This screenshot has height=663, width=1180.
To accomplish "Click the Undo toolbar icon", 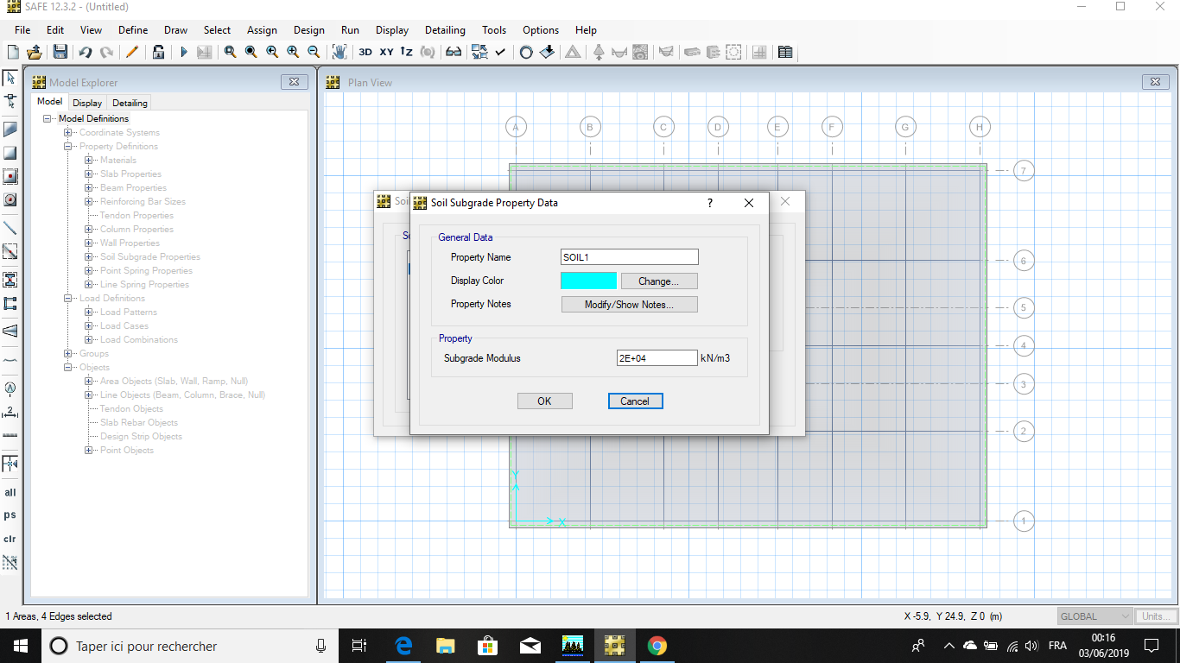I will pyautogui.click(x=85, y=52).
